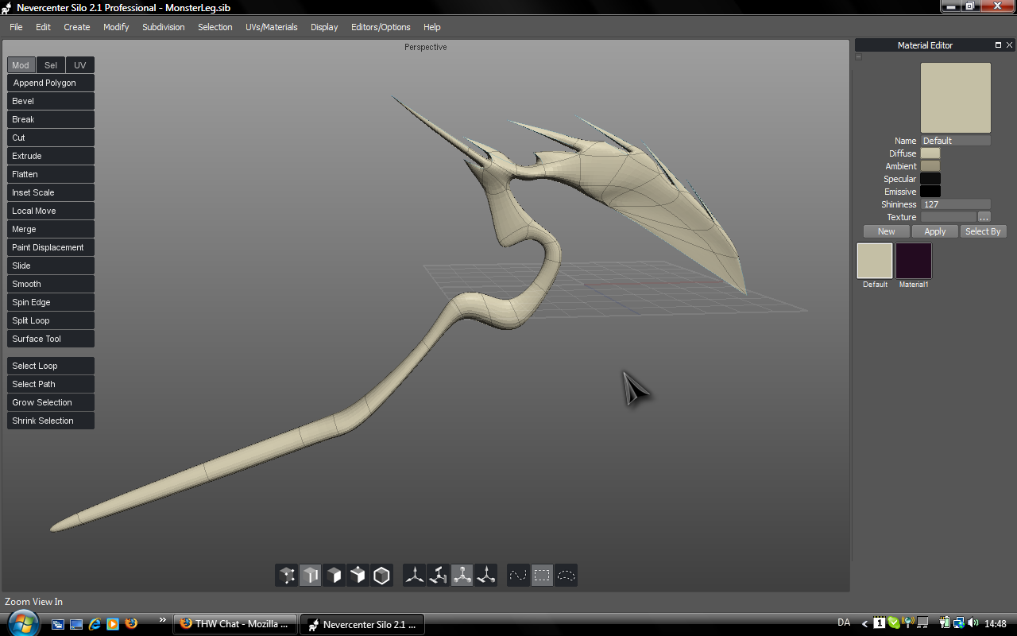Open the Editors/Options menu

pyautogui.click(x=381, y=27)
